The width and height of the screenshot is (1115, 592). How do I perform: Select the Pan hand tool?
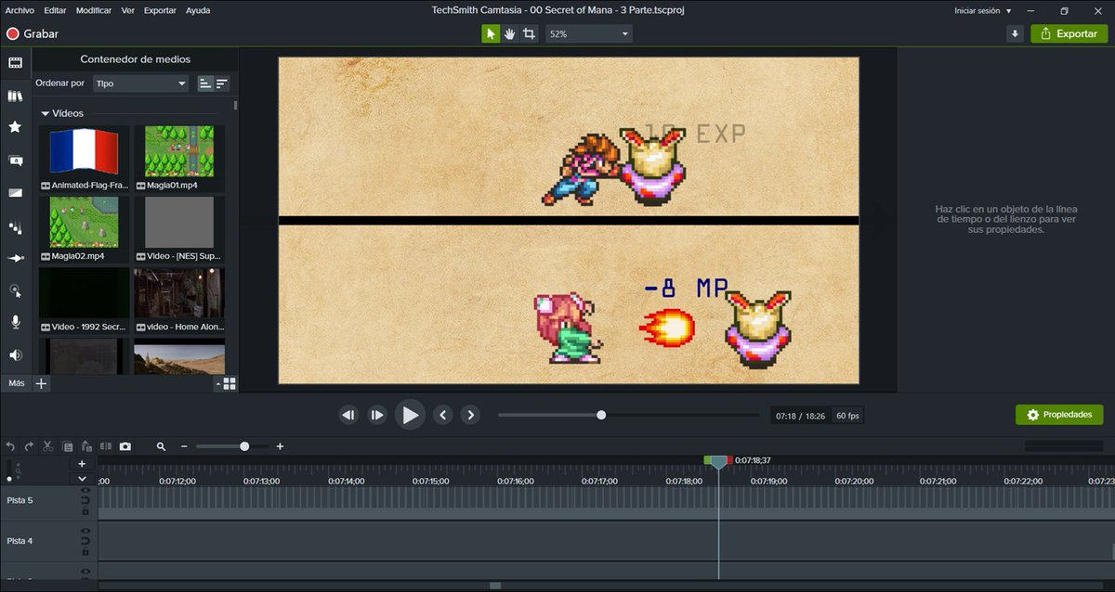coord(510,33)
